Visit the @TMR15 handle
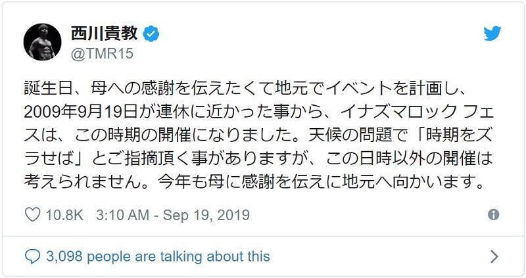The image size is (526, 278). click(x=102, y=54)
